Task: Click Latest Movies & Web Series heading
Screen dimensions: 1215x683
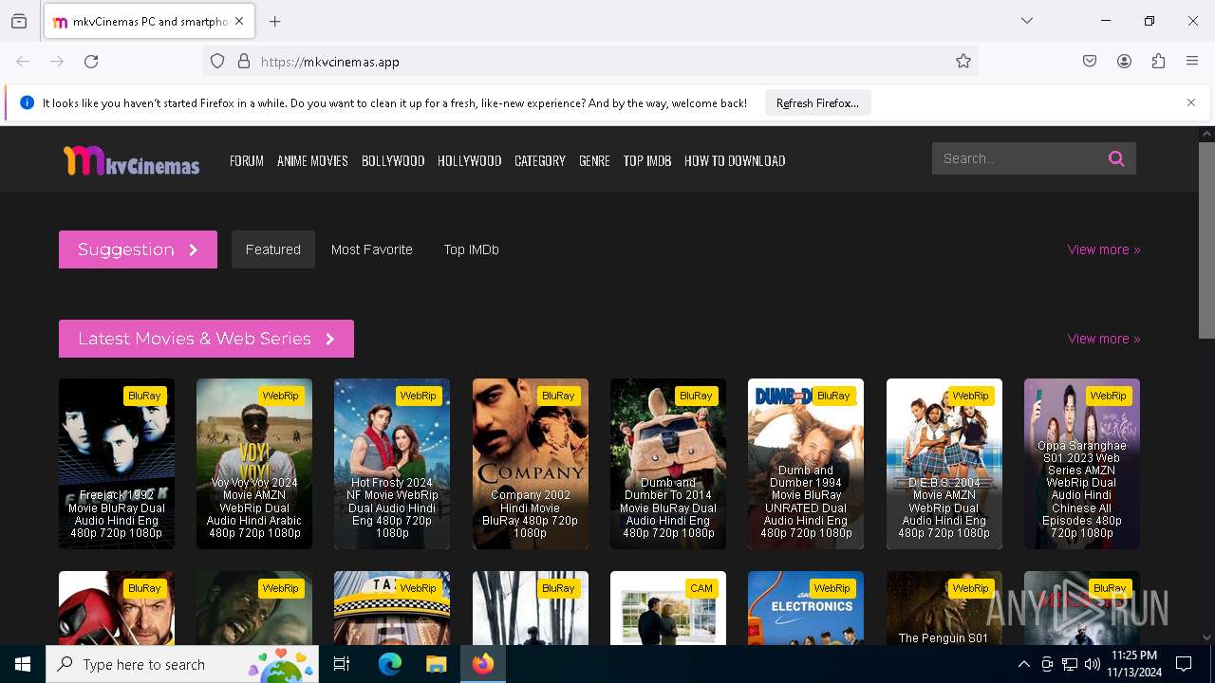Action: (206, 339)
